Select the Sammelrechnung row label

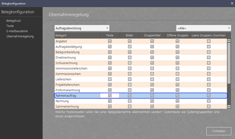click(67, 107)
